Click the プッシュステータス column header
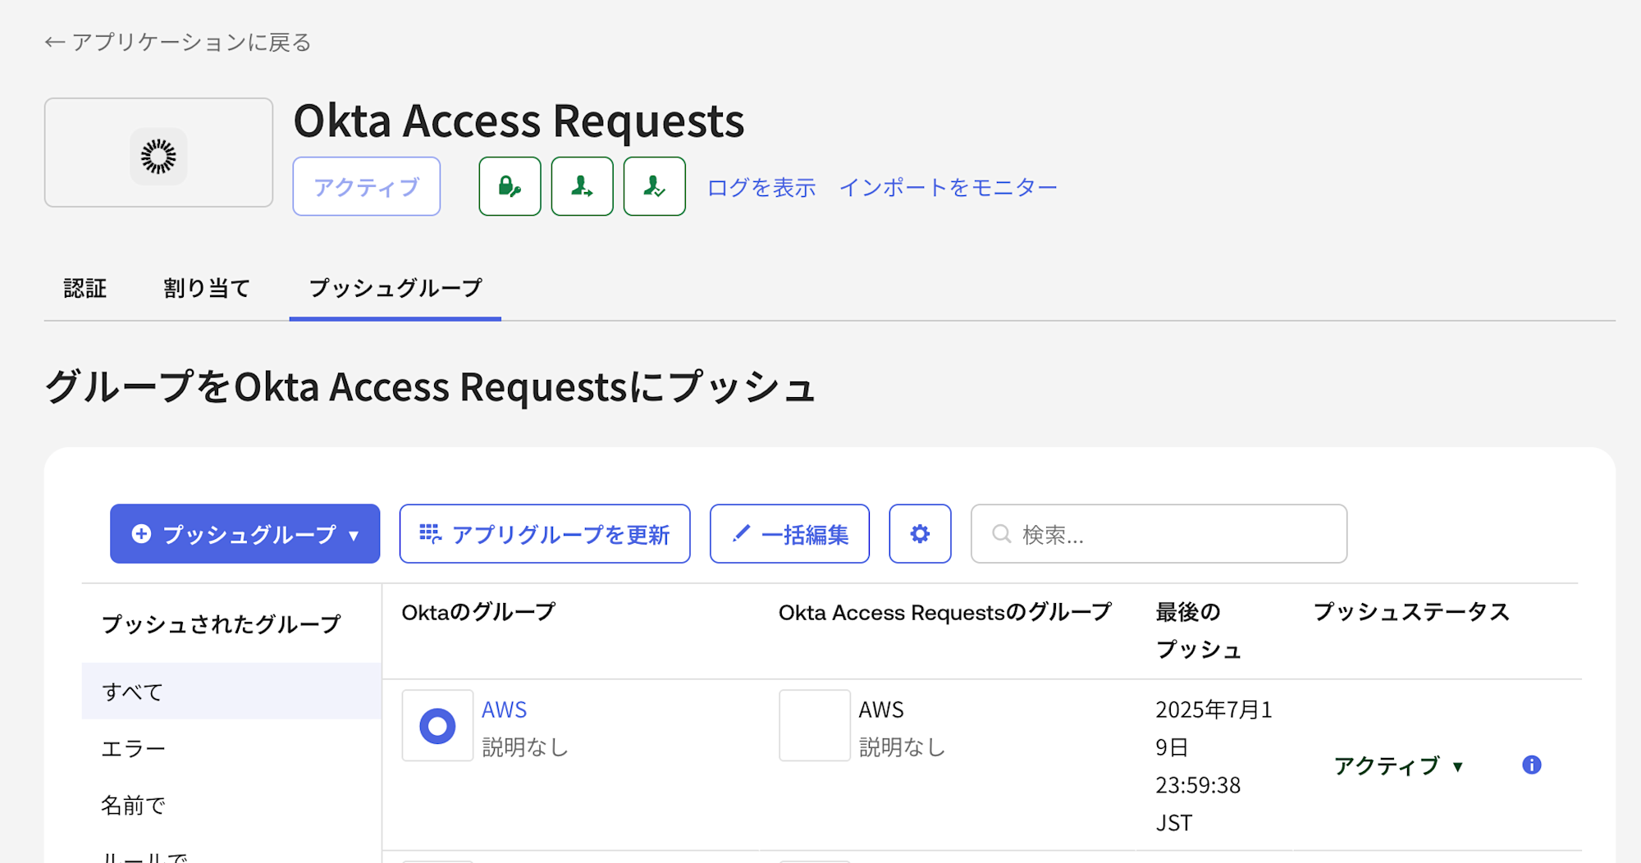1641x863 pixels. click(1411, 612)
